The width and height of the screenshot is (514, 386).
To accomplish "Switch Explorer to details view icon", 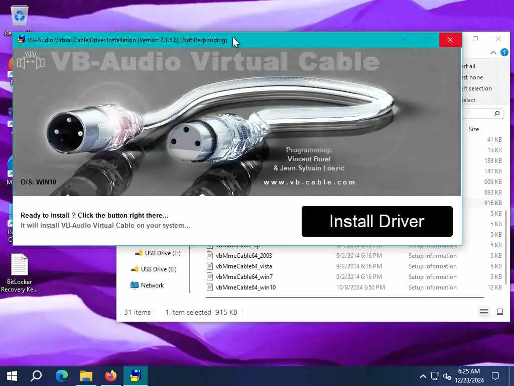I will 484,312.
